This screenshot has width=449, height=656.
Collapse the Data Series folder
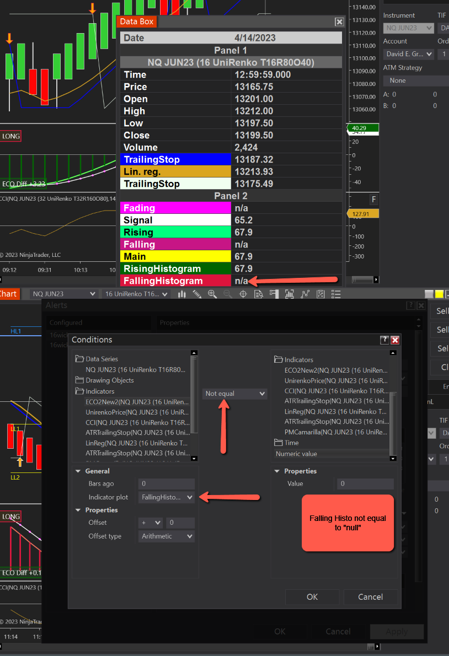point(79,358)
